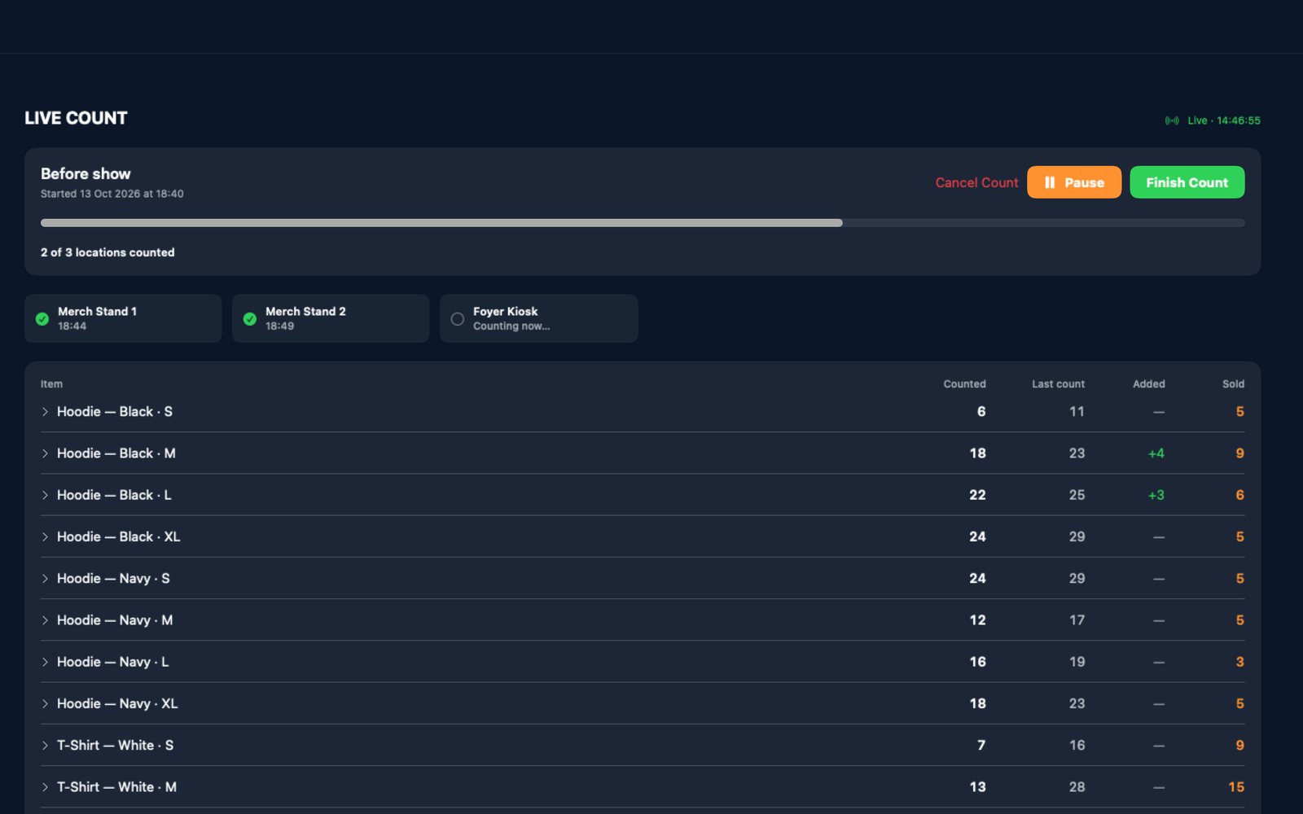The image size is (1303, 814).
Task: Open the Merch Stand 1 location card
Action: (123, 318)
